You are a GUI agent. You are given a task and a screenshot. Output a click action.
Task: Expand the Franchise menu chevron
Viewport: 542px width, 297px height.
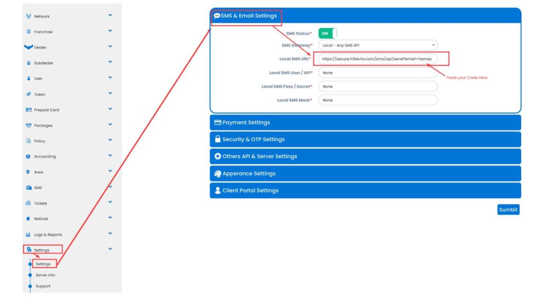[x=110, y=31]
